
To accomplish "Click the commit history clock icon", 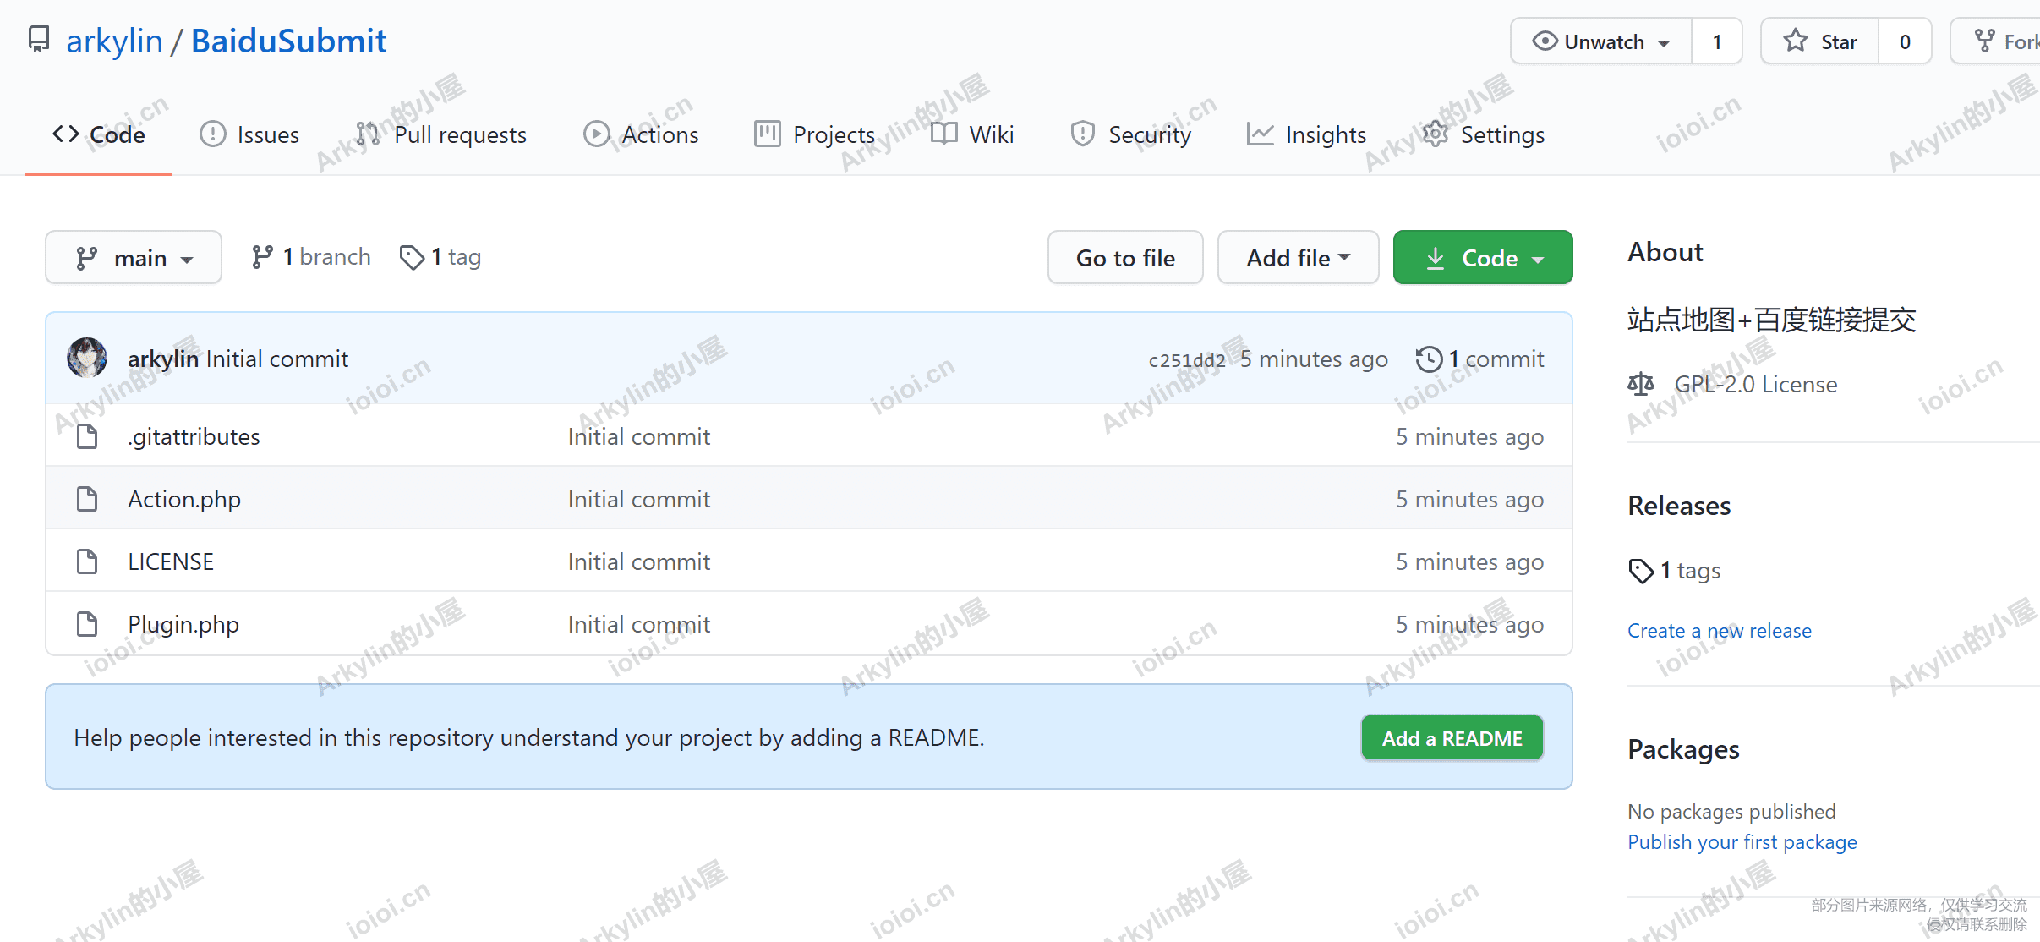I will pyautogui.click(x=1429, y=359).
